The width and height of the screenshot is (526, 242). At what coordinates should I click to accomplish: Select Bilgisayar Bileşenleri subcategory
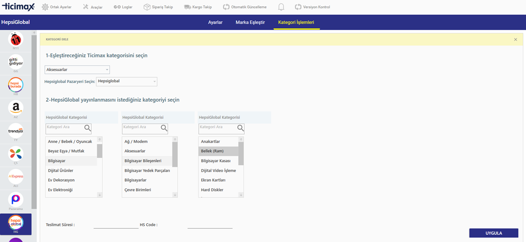coord(147,161)
